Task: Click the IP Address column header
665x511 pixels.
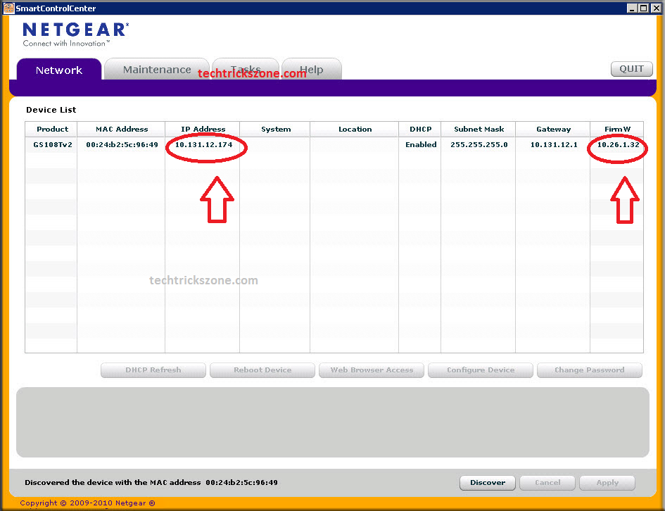Action: pos(203,130)
